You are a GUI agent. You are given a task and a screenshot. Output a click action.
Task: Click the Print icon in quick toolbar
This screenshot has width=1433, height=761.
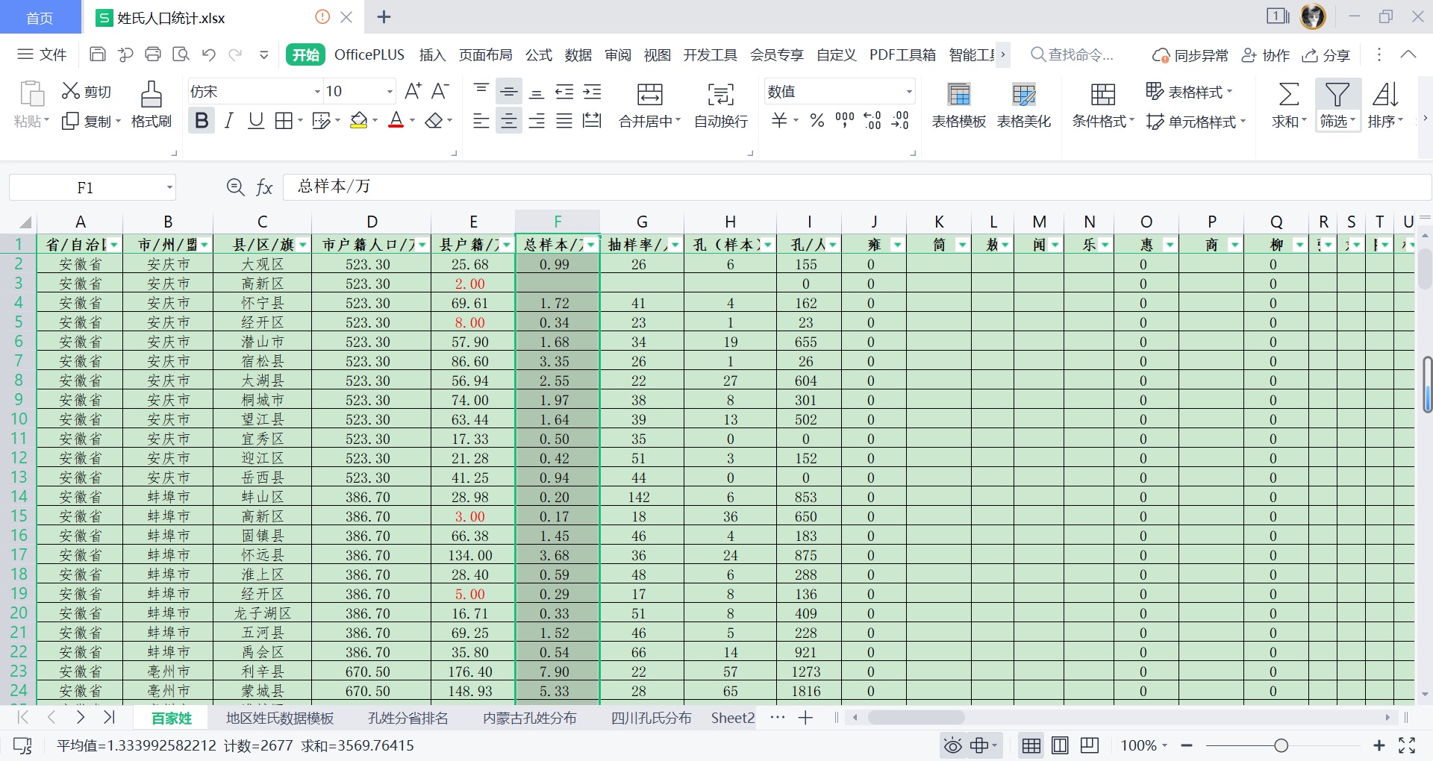pos(153,54)
